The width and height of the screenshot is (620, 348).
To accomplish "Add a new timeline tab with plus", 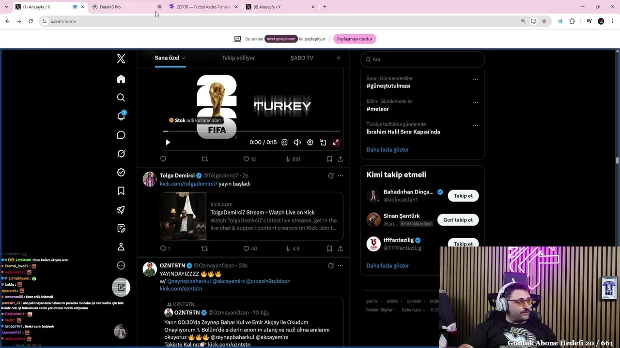I will coord(339,58).
